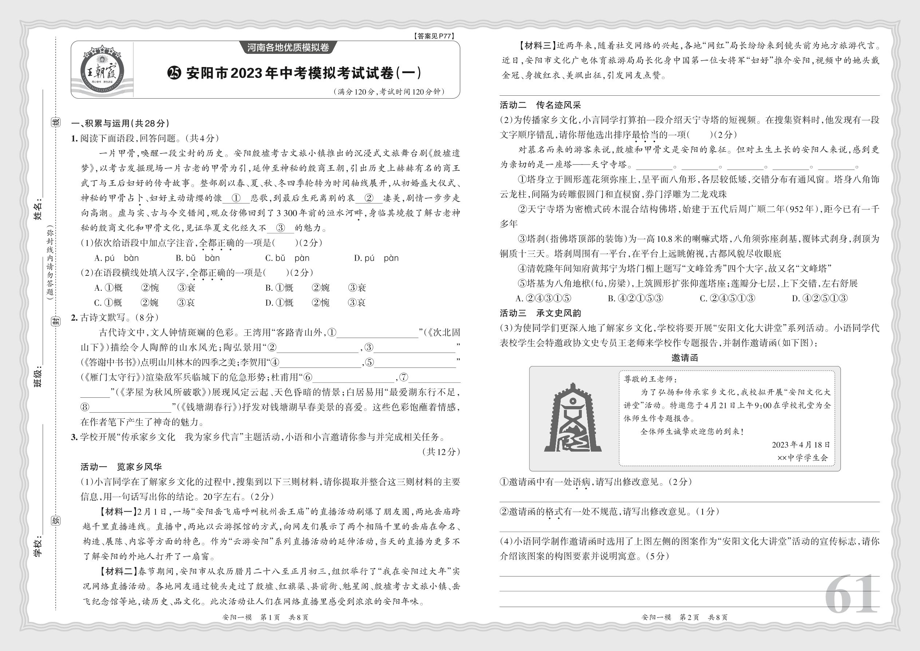The image size is (920, 651).
Task: Click the boxed 弥 marker on left margin
Action: (x=56, y=521)
